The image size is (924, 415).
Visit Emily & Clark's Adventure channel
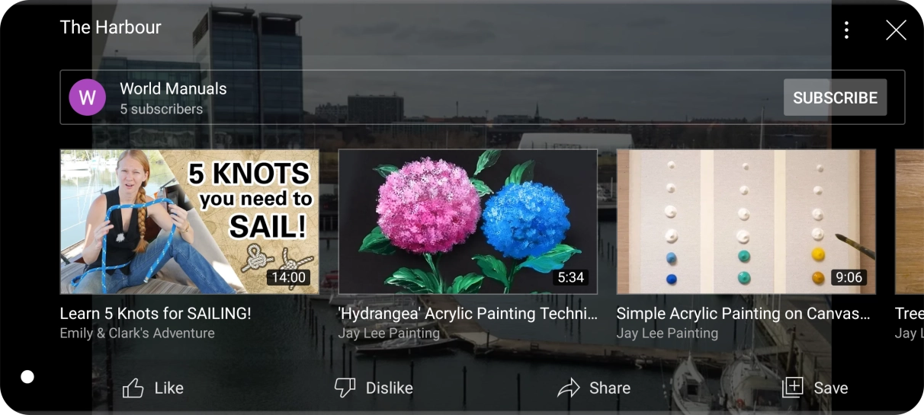click(137, 333)
